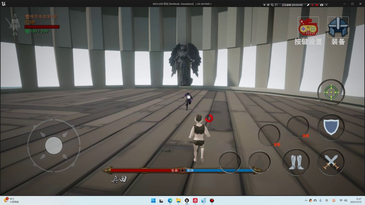This screenshot has height=205, width=365.
Task: Click the camera screenshot icon in recorder
Action: tap(321, 5)
